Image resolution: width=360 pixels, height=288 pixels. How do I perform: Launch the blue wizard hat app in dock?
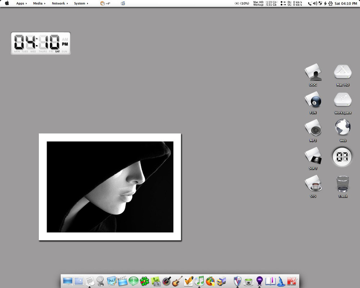coord(281,281)
